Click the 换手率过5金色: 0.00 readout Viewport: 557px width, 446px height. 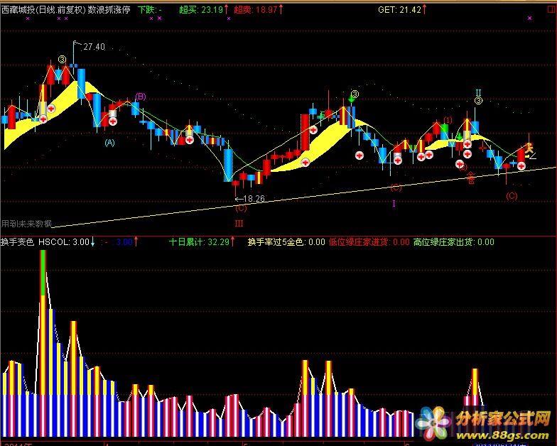286,241
